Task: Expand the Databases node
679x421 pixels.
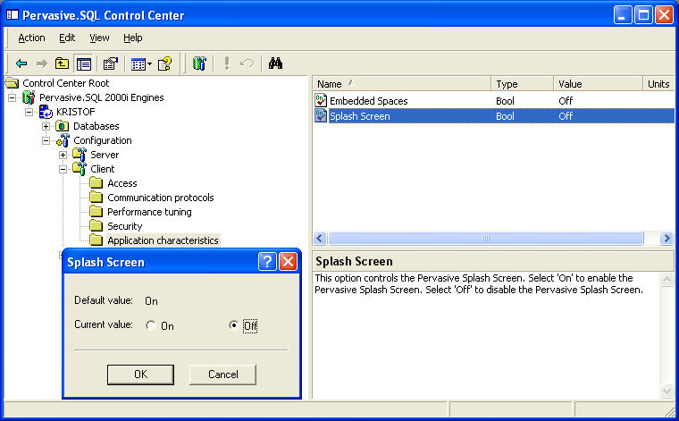Action: (46, 126)
